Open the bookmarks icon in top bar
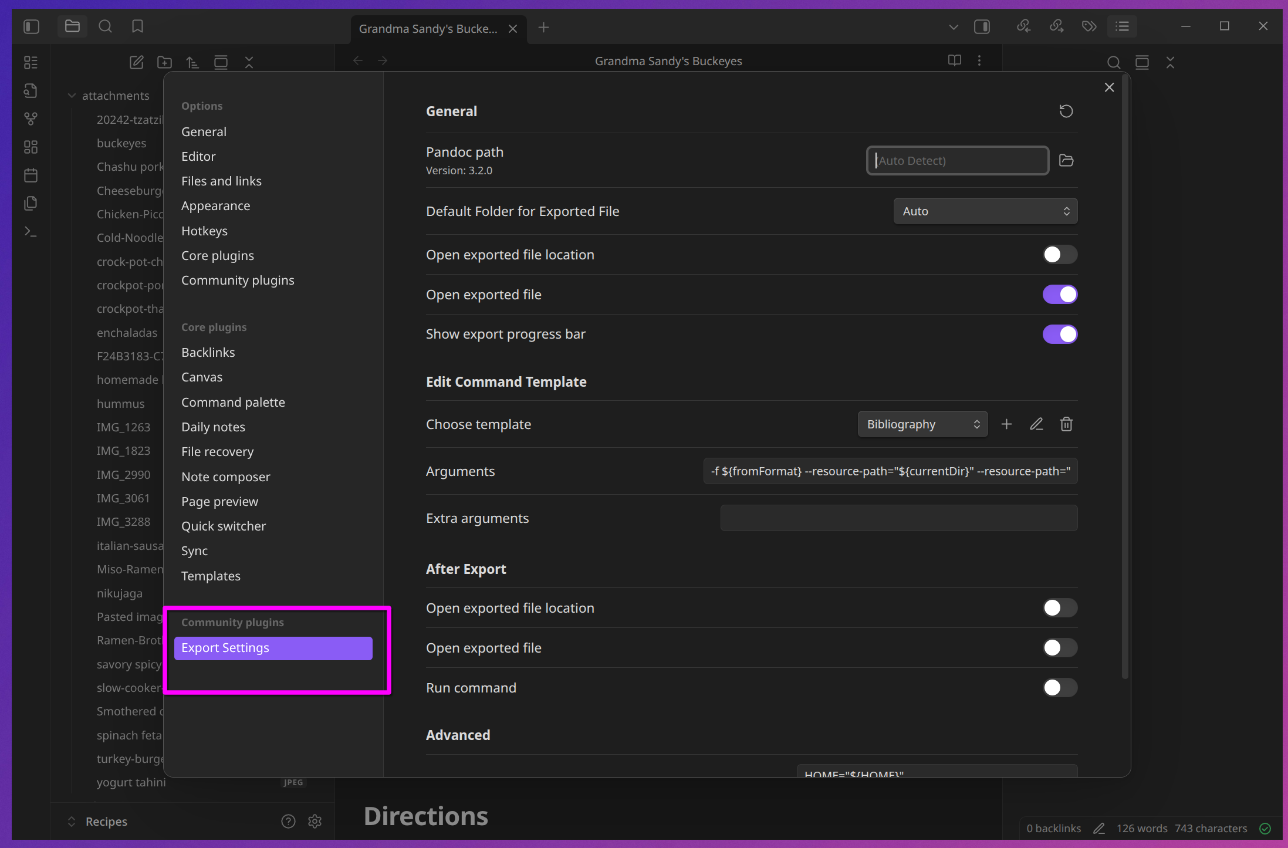Image resolution: width=1288 pixels, height=848 pixels. pos(137,26)
